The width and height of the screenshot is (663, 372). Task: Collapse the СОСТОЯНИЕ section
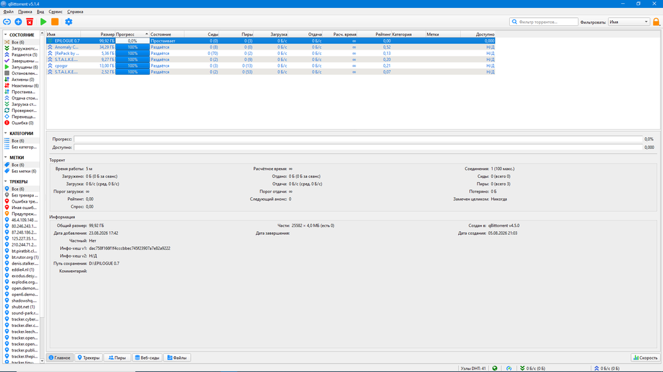5,34
